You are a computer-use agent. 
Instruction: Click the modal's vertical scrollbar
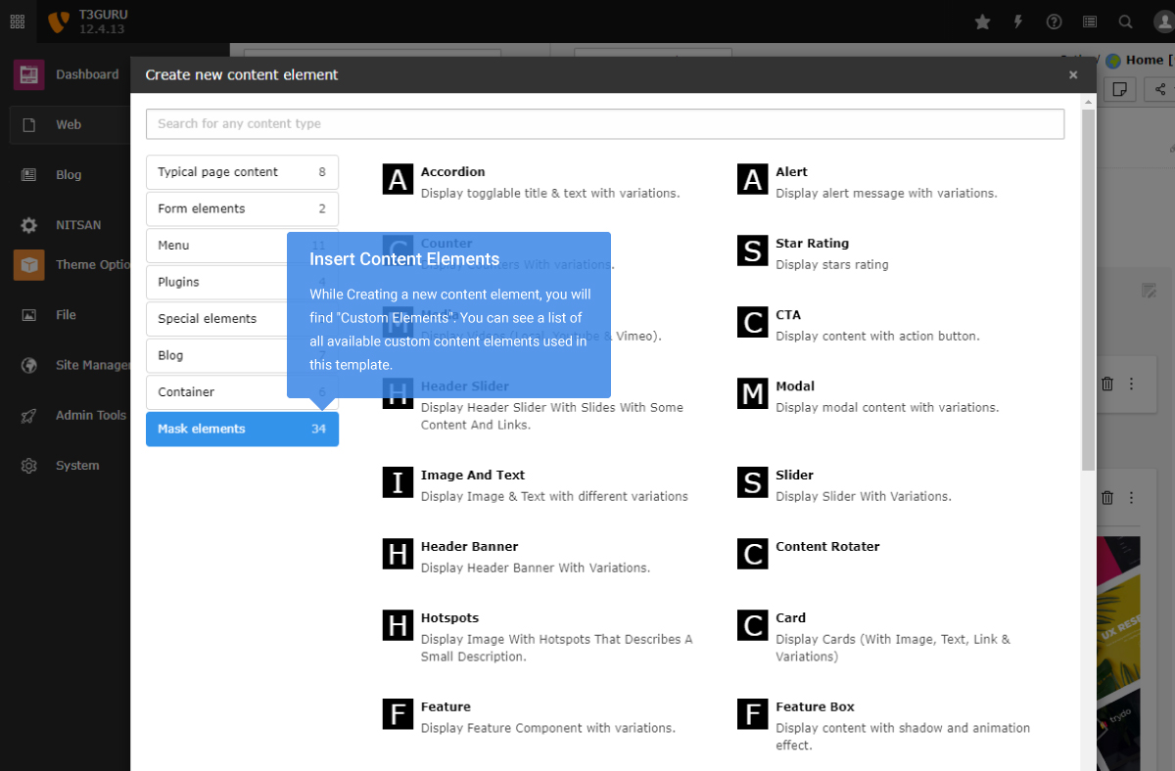pos(1088,294)
